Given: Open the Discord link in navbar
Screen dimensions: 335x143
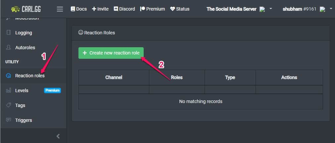Looking at the screenshot, I should tap(124, 9).
